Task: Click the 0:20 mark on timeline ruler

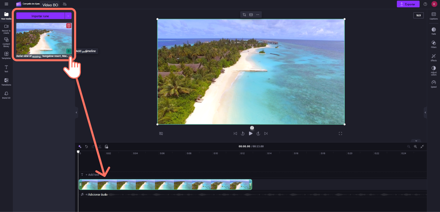Action: [350, 153]
